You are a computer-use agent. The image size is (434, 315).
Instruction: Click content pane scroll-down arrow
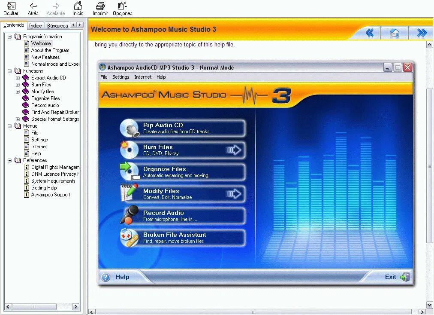(430, 305)
